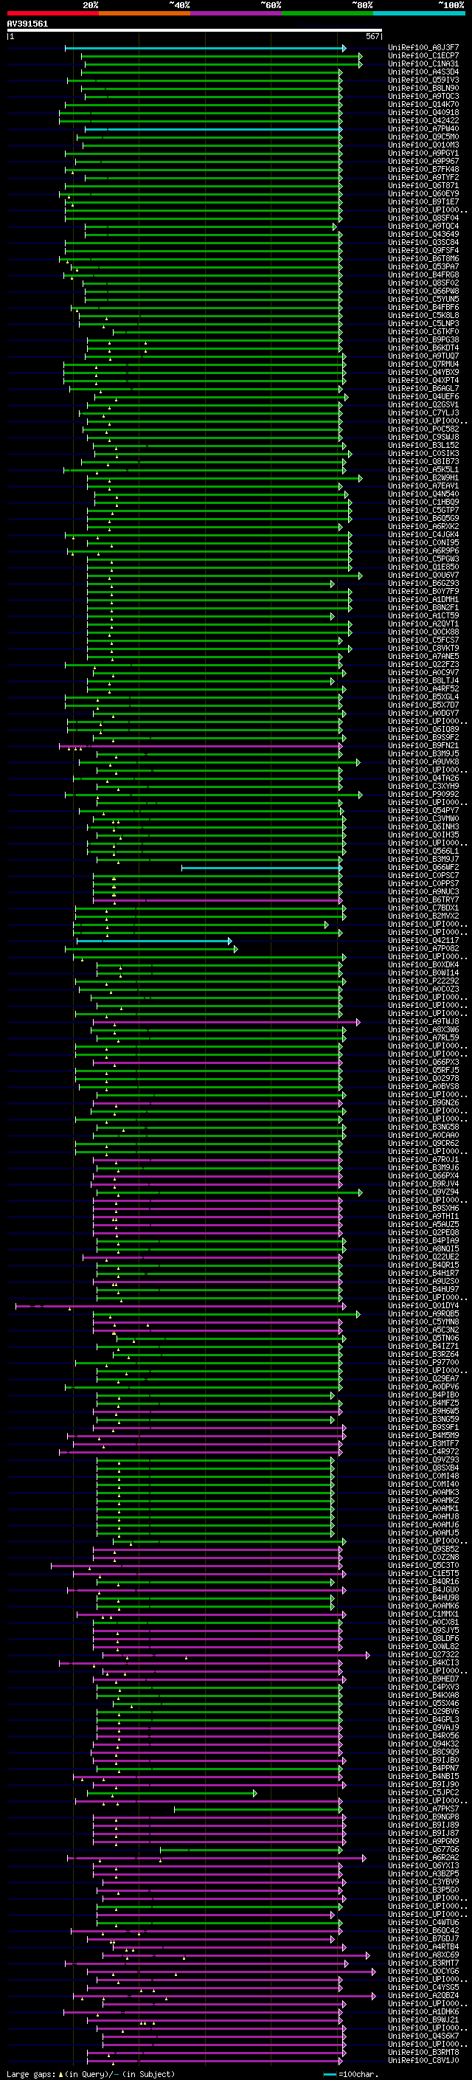Select hit label UniRef100_C1NA31
This screenshot has height=2080, width=472.
tap(423, 63)
